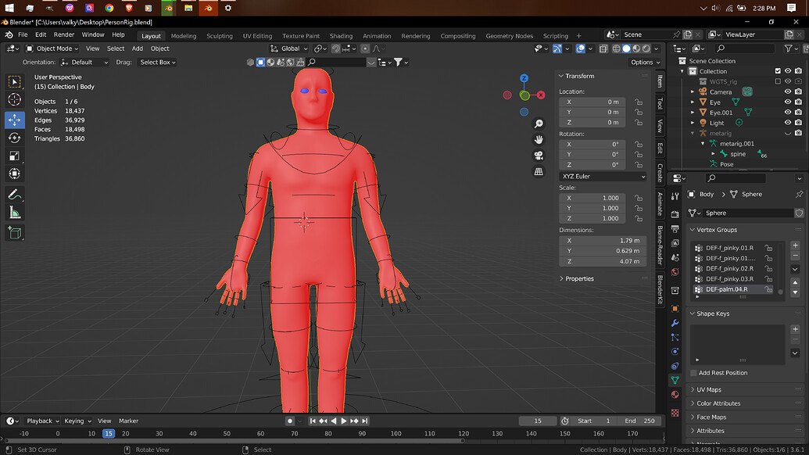This screenshot has height=455, width=809.
Task: Hide the Camera object in outliner
Action: click(x=788, y=91)
